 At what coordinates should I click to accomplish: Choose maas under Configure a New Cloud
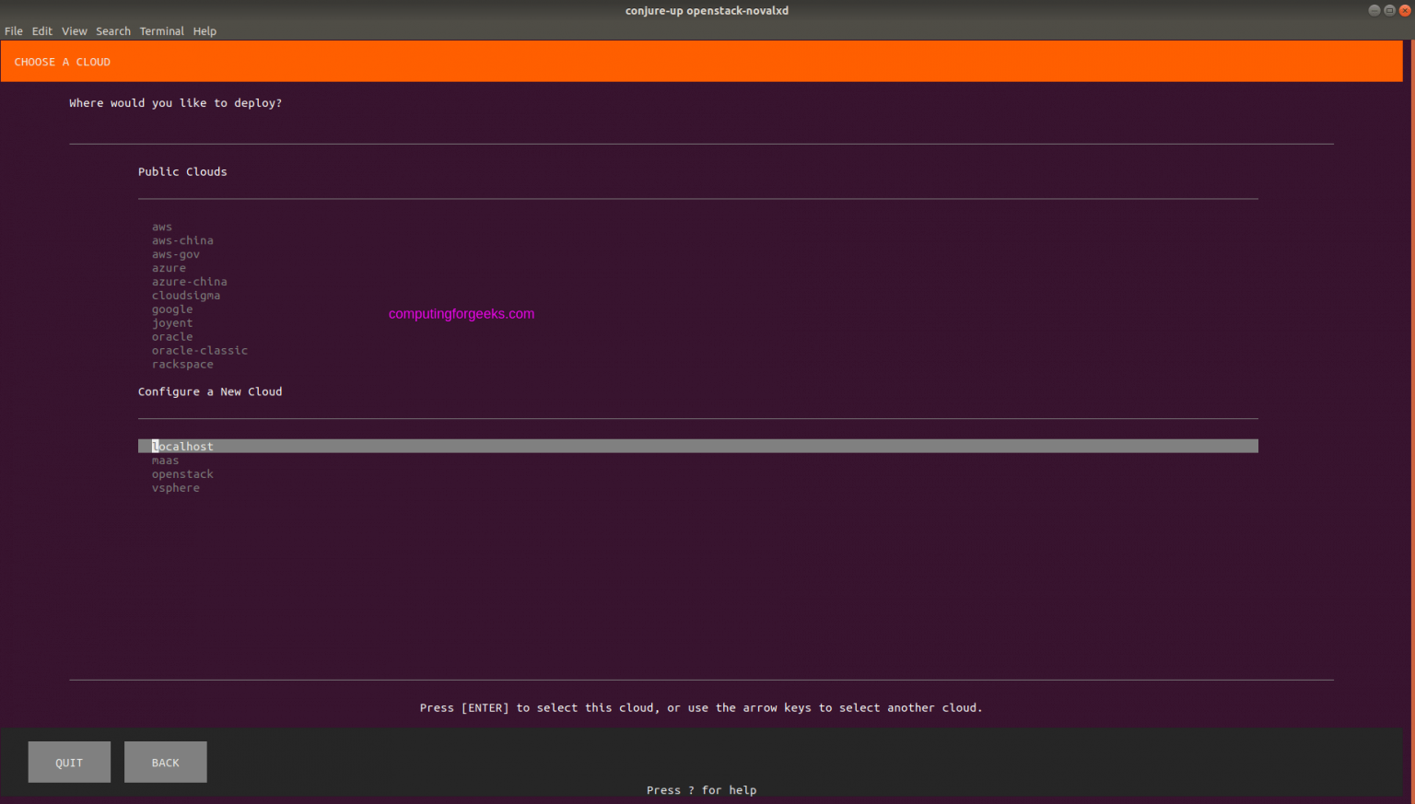pos(165,460)
